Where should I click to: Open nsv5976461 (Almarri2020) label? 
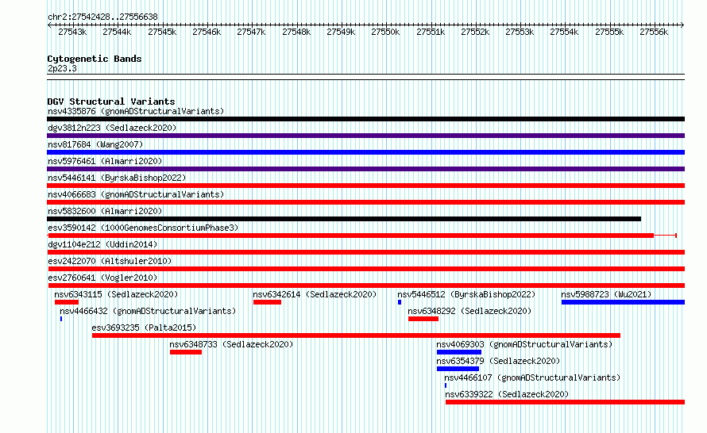(x=105, y=161)
